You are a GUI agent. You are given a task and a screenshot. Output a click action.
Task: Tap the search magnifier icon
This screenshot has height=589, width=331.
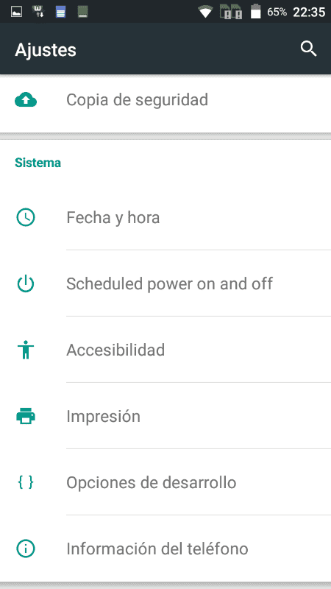click(309, 49)
